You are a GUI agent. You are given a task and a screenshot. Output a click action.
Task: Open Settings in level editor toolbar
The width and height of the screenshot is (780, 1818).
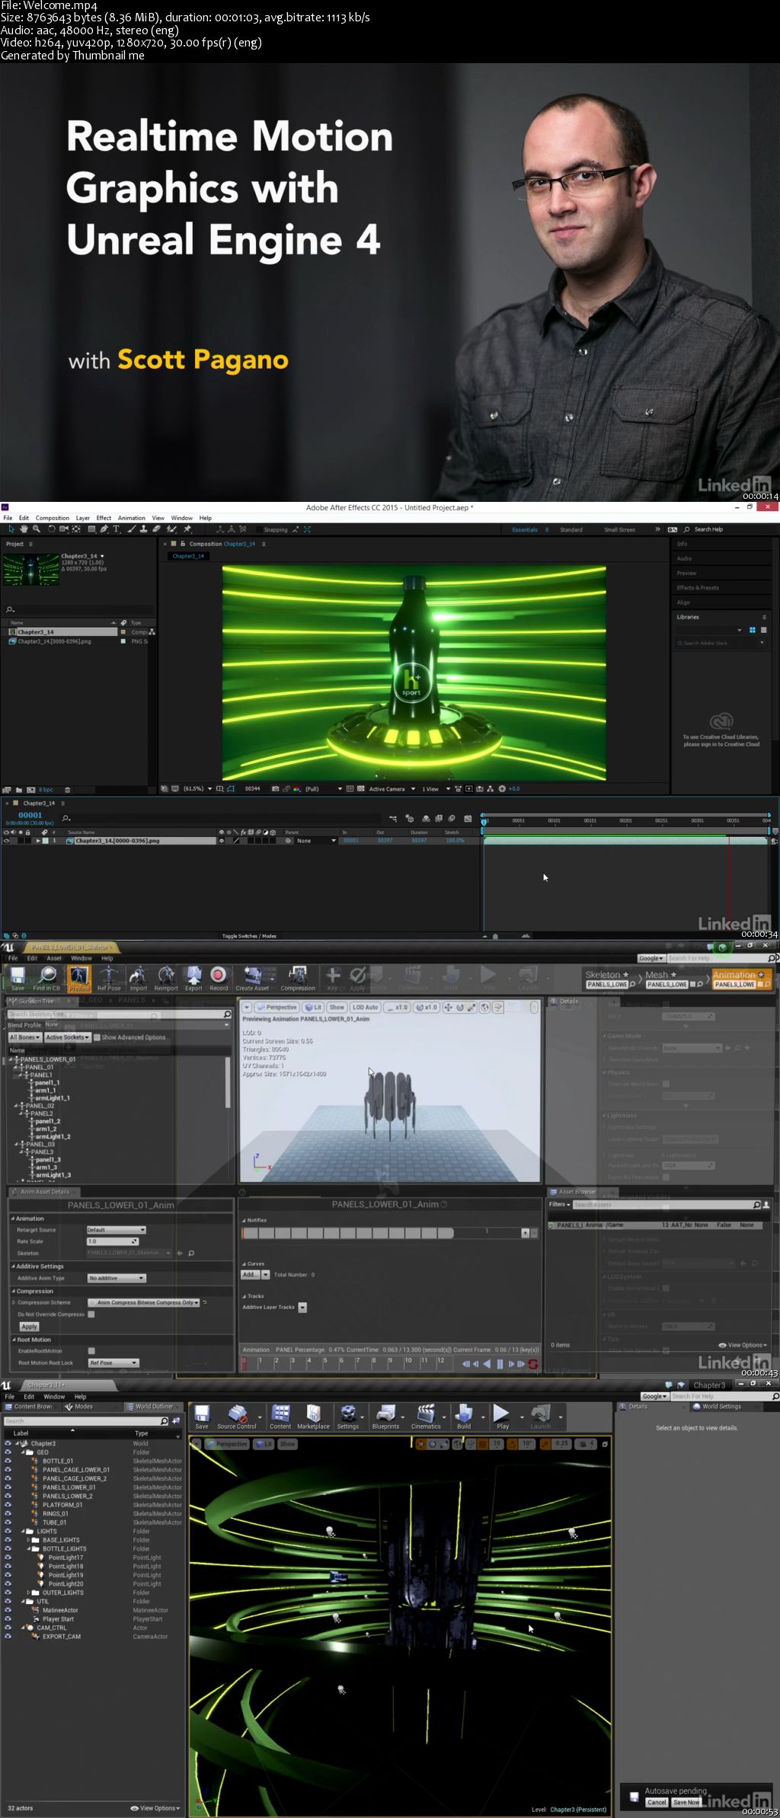pyautogui.click(x=348, y=1417)
